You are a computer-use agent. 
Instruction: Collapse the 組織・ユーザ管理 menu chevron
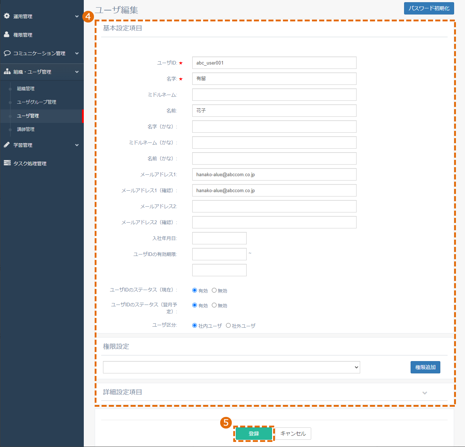coord(77,72)
